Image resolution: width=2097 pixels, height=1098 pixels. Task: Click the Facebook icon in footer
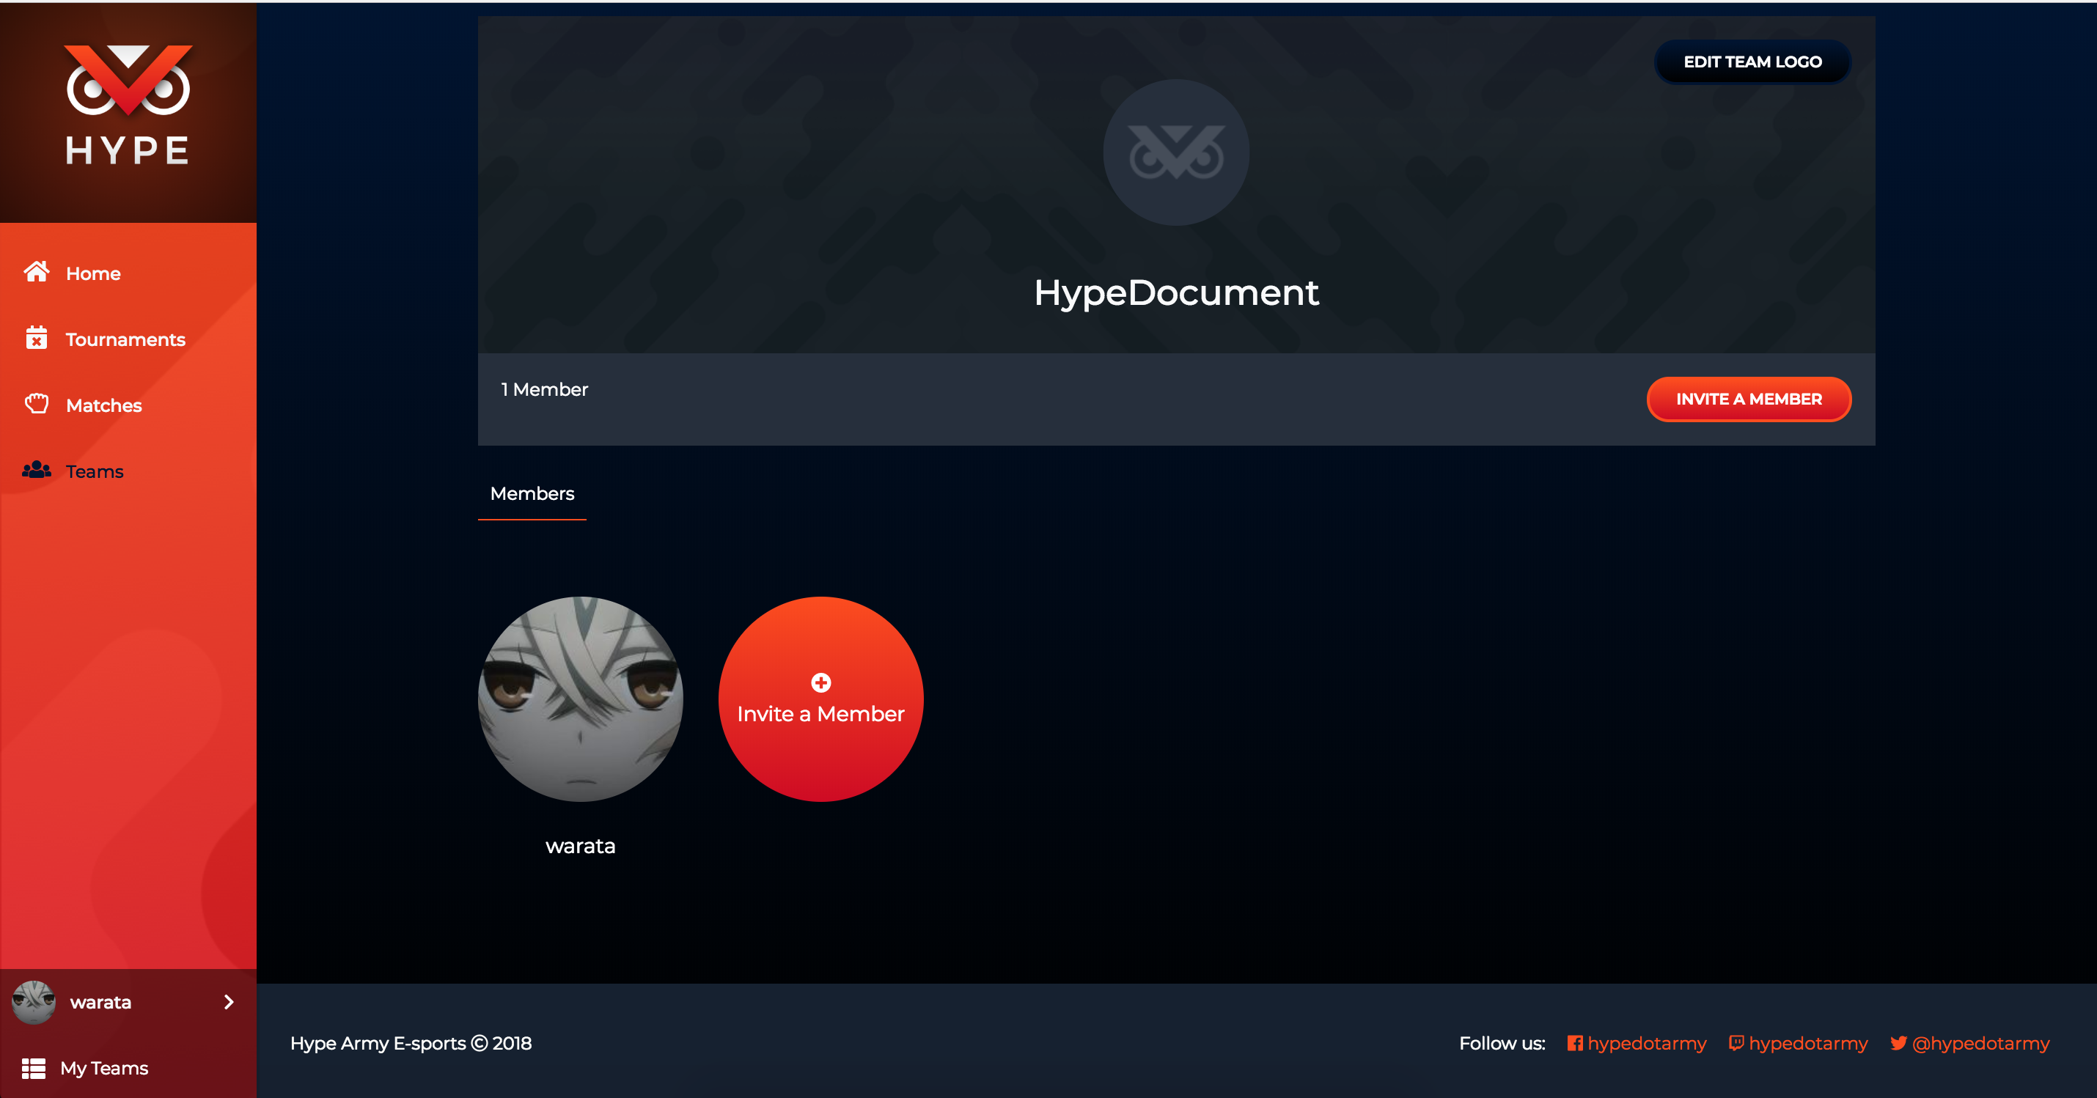[x=1574, y=1042]
